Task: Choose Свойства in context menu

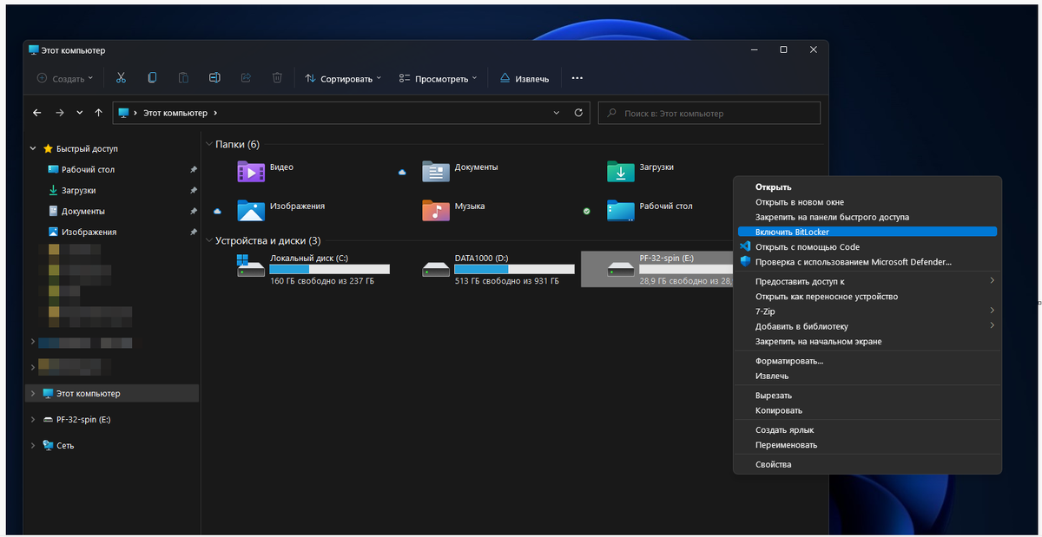Action: pyautogui.click(x=867, y=465)
